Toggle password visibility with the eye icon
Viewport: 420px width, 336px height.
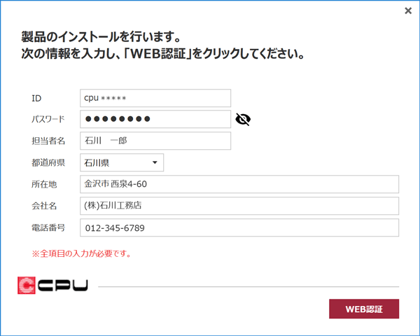pyautogui.click(x=243, y=119)
